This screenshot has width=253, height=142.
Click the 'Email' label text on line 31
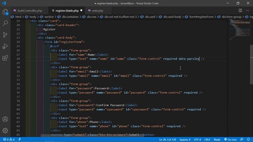(94, 71)
